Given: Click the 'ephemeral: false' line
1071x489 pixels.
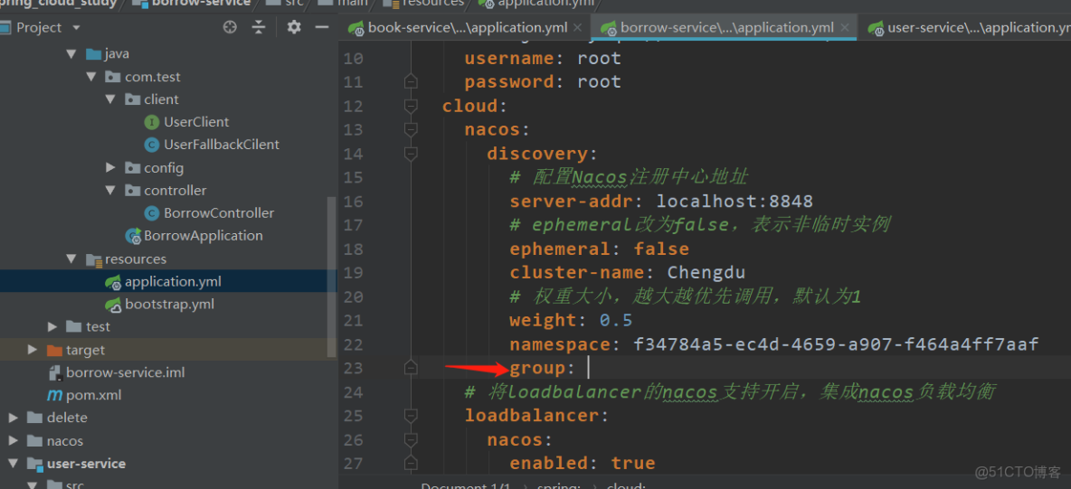Looking at the screenshot, I should [599, 249].
